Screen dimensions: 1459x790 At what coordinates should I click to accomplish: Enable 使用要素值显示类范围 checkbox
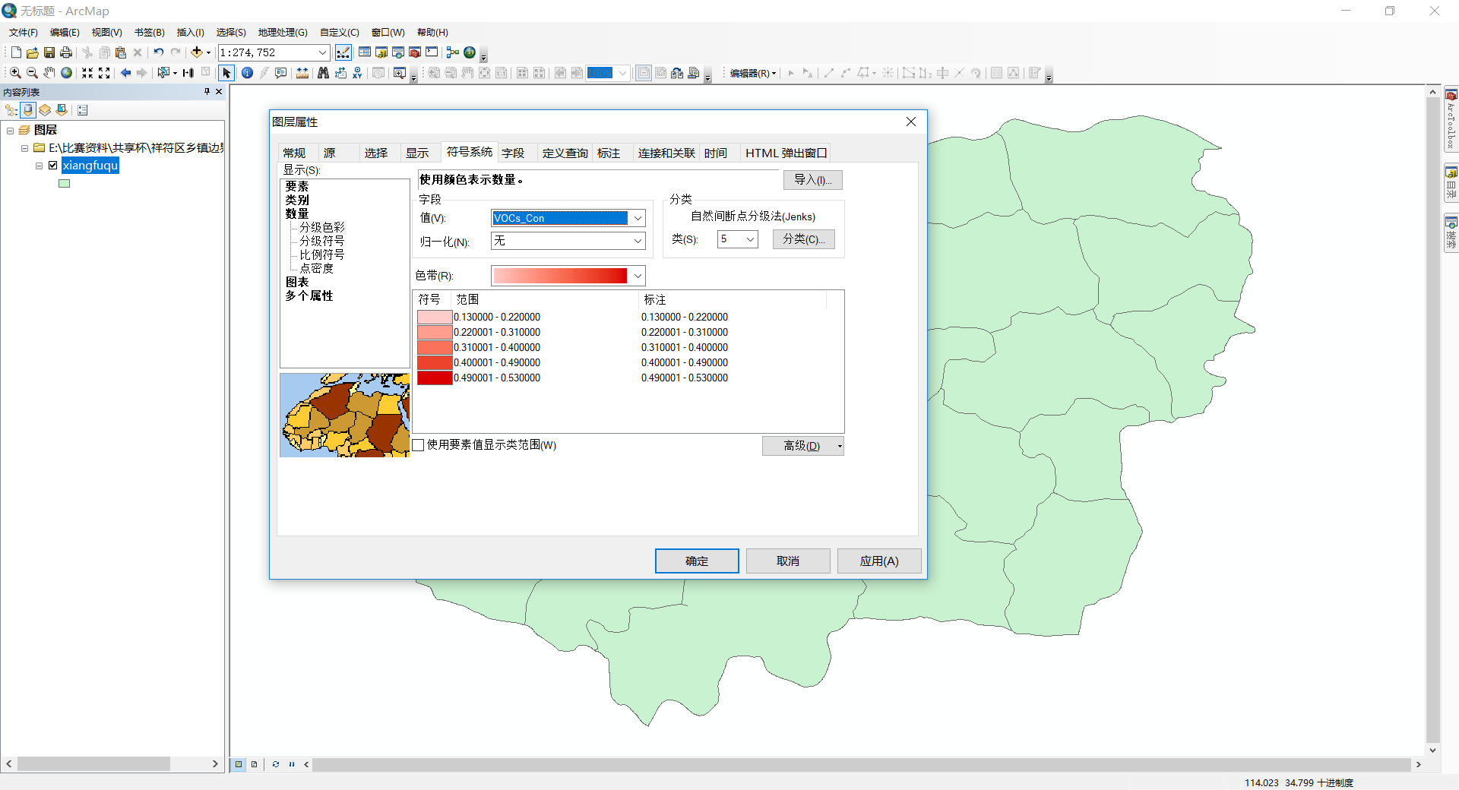click(x=419, y=445)
